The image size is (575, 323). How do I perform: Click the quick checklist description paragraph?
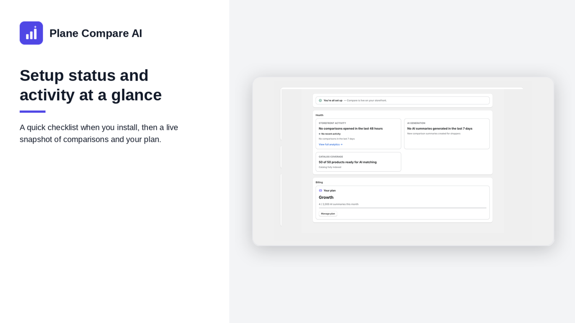coord(99,133)
